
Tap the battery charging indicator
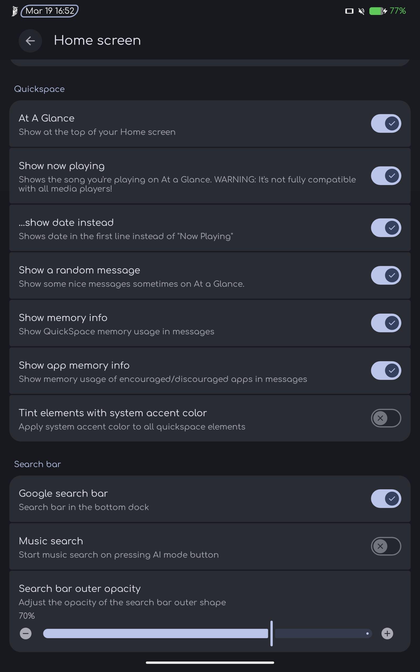[378, 11]
